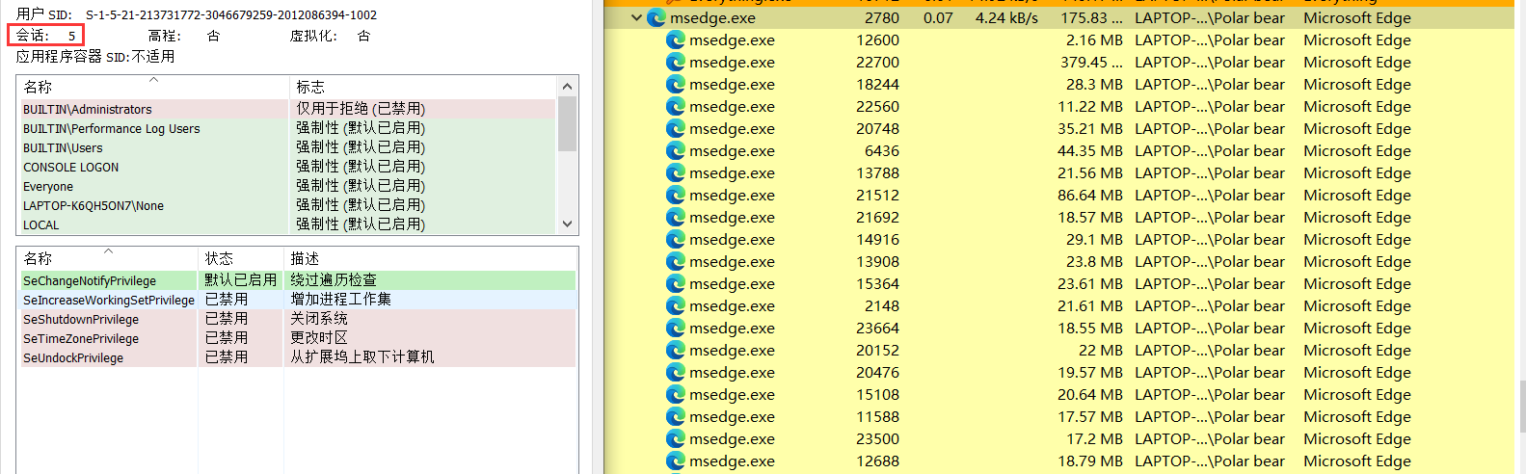Click Edge icon of msedge.exe PID 11588
Screen dimensions: 1526x474
tap(676, 416)
